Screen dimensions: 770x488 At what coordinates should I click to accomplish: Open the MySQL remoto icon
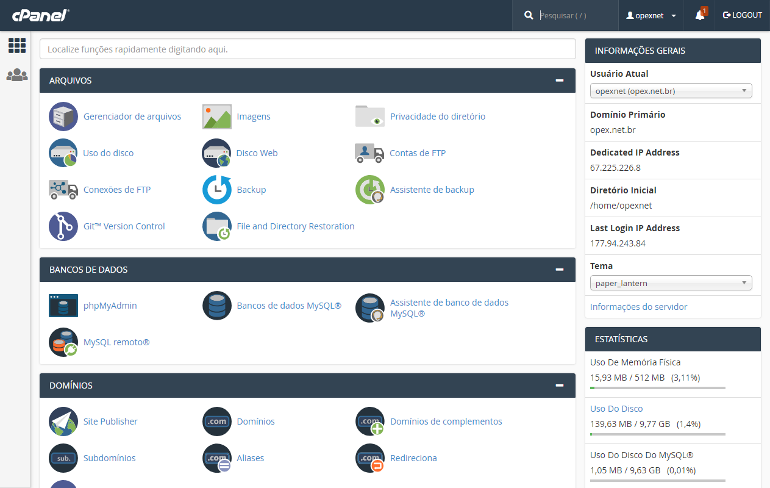63,342
